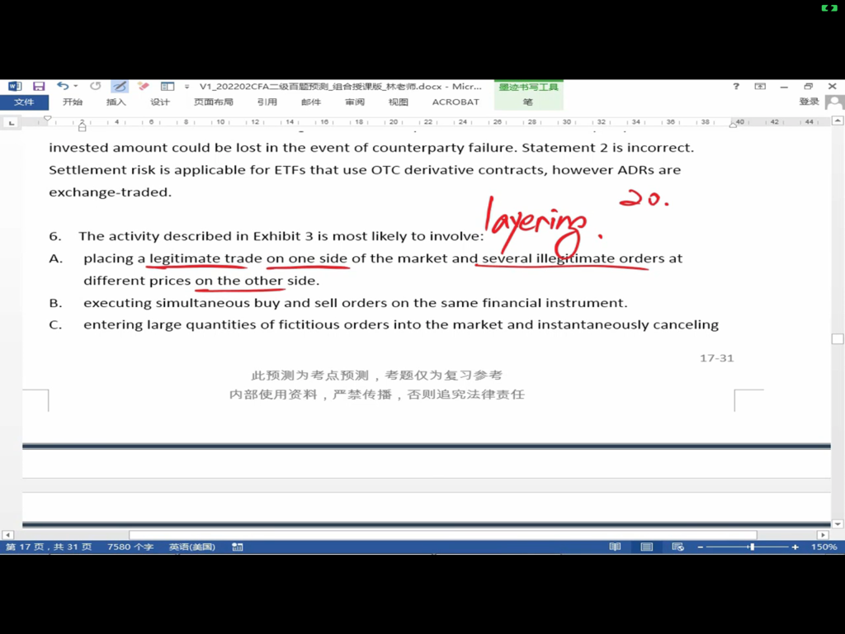Screen dimensions: 845x634
Task: Click horizontal scrollbar left arrow
Action: coord(7,535)
